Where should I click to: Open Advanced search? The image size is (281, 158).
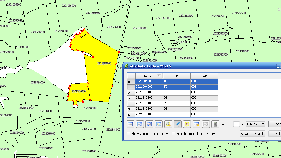[252, 134]
